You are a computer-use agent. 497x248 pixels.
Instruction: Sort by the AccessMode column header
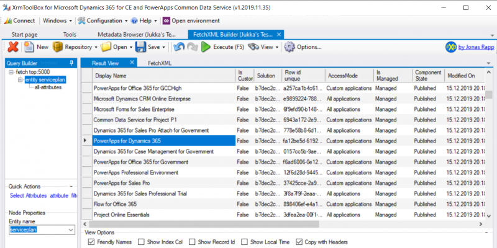[x=349, y=76]
